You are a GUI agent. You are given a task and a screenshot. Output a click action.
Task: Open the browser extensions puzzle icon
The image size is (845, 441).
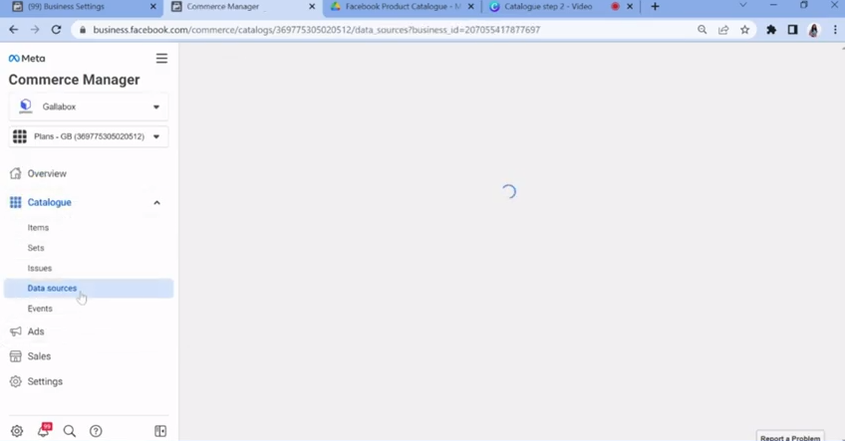771,30
